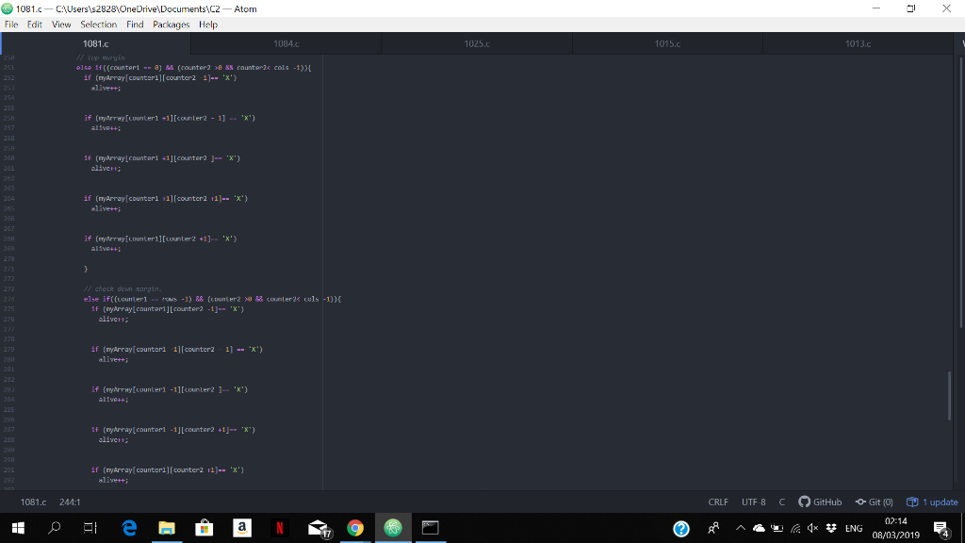Show hidden icons in the system tray
This screenshot has width=965, height=543.
click(740, 528)
